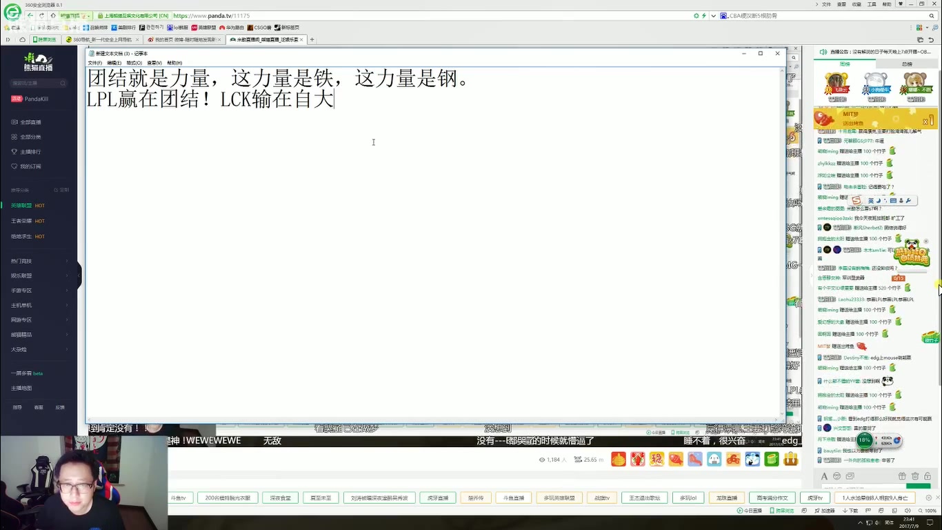Expand 娱乐联盟 category chevron
The image size is (942, 530).
point(67,275)
